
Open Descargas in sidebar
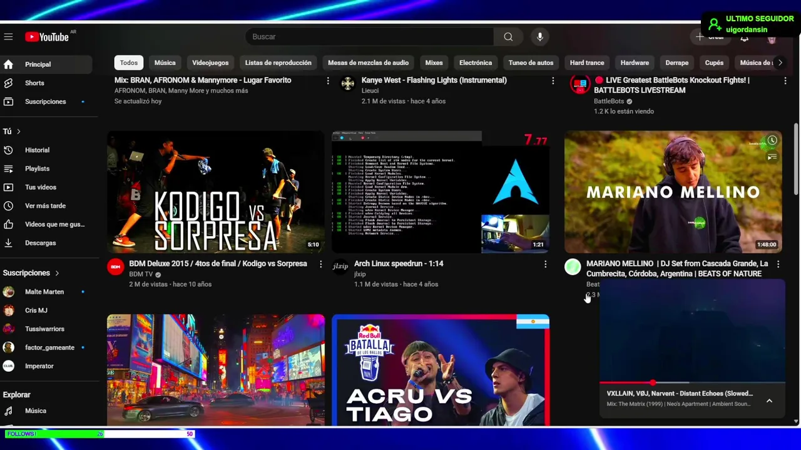tap(47, 242)
